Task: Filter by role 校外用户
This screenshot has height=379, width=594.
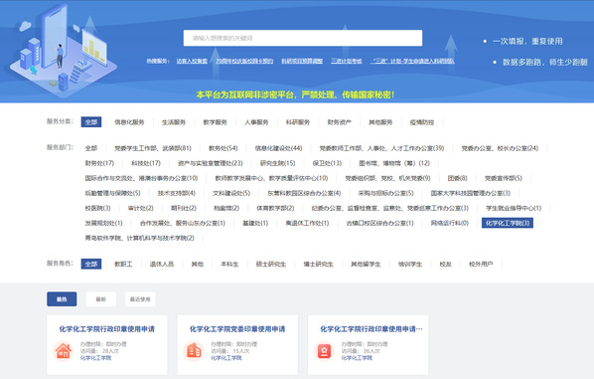Action: click(481, 264)
